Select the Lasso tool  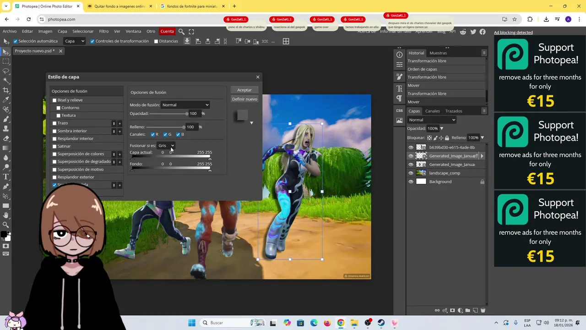6,71
